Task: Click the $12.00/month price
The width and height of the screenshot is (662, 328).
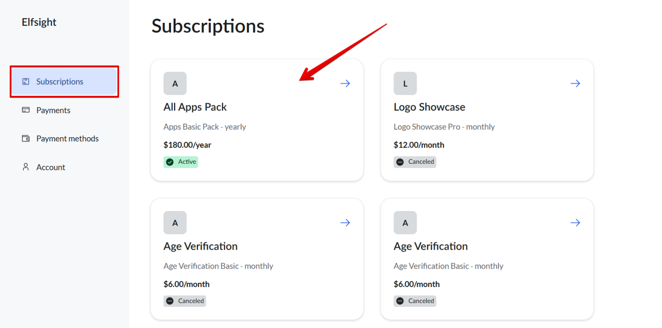Action: click(419, 145)
